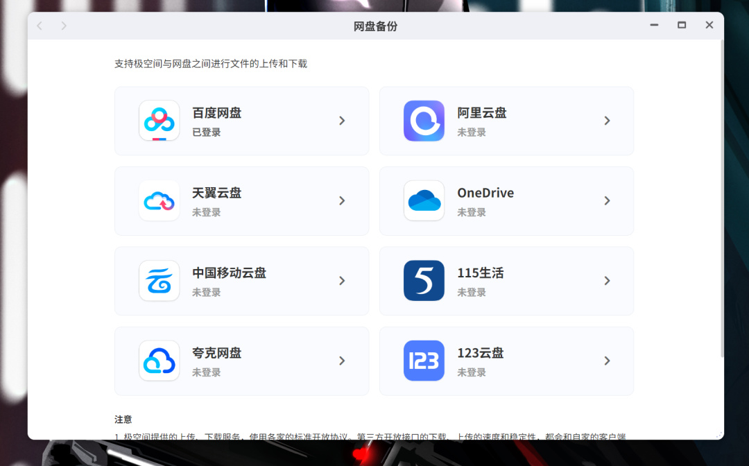The width and height of the screenshot is (749, 466).
Task: Close the 网盘备份 window
Action: pos(709,25)
